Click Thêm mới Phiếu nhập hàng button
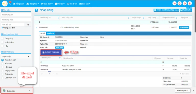This screenshot has height=94, width=196. [x=166, y=10]
